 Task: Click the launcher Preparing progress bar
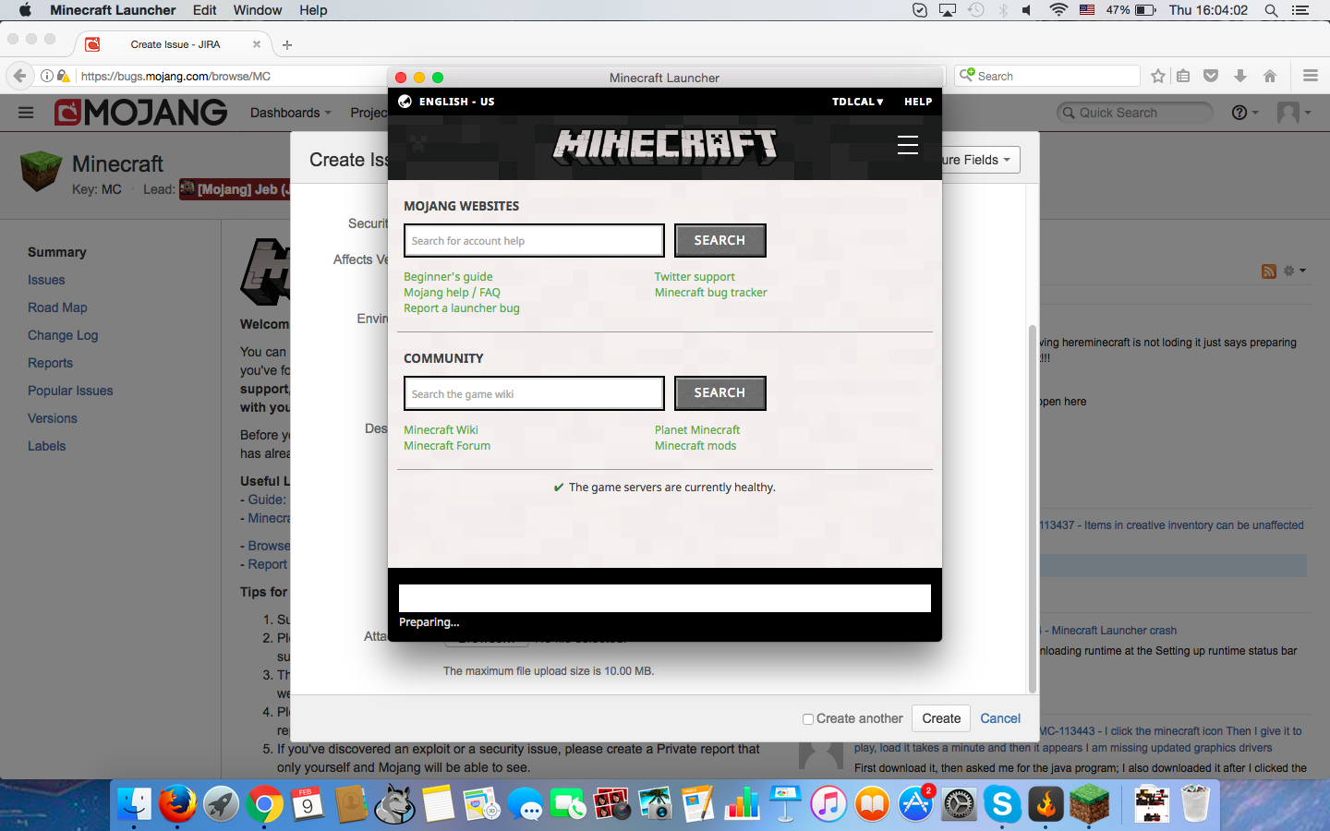point(665,598)
